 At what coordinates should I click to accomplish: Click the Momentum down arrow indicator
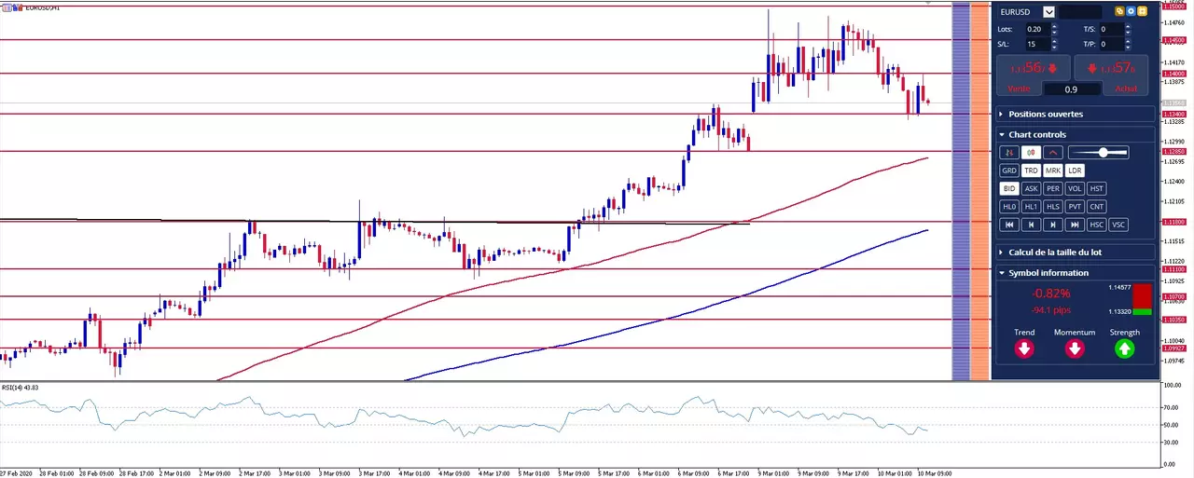pyautogui.click(x=1075, y=348)
